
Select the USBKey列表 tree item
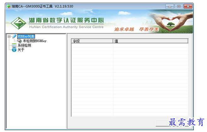(x=26, y=36)
